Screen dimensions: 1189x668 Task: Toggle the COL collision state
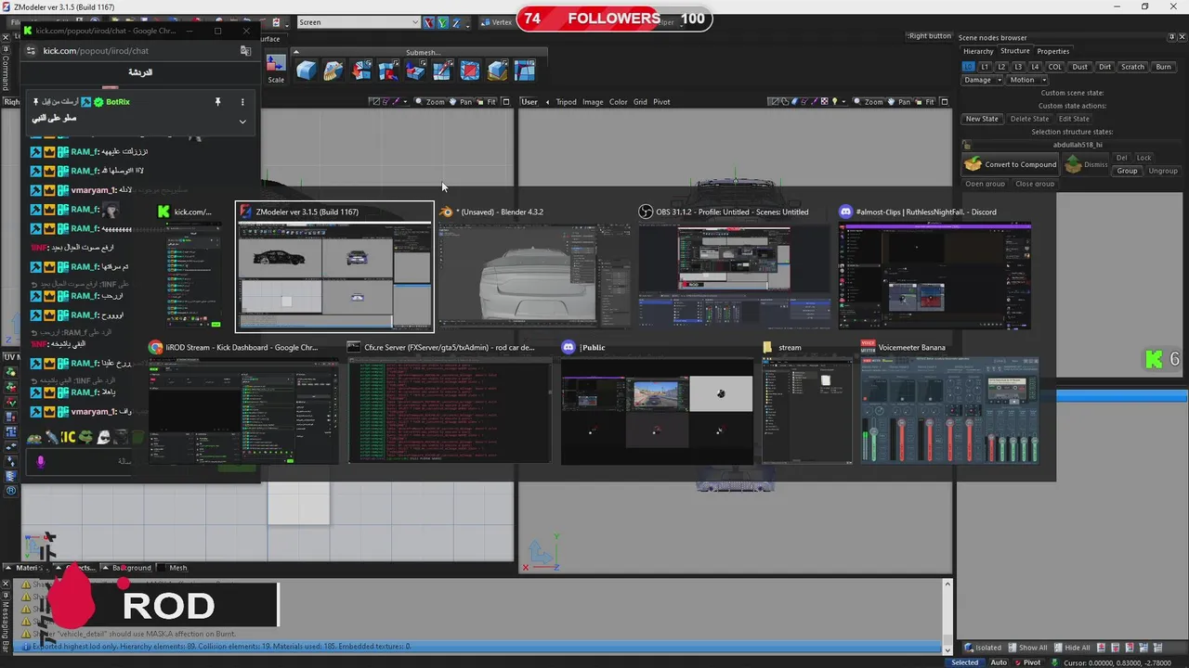click(x=1055, y=67)
